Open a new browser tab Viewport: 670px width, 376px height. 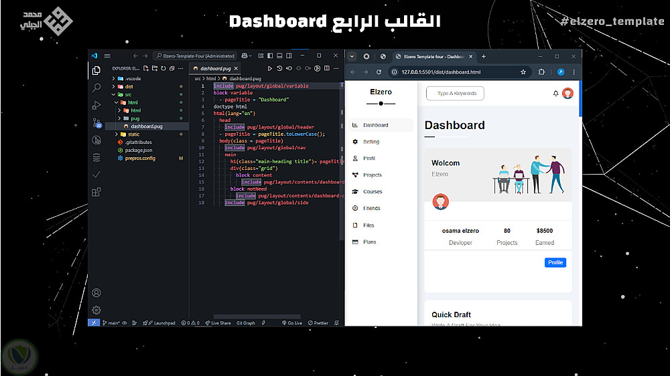coord(484,56)
